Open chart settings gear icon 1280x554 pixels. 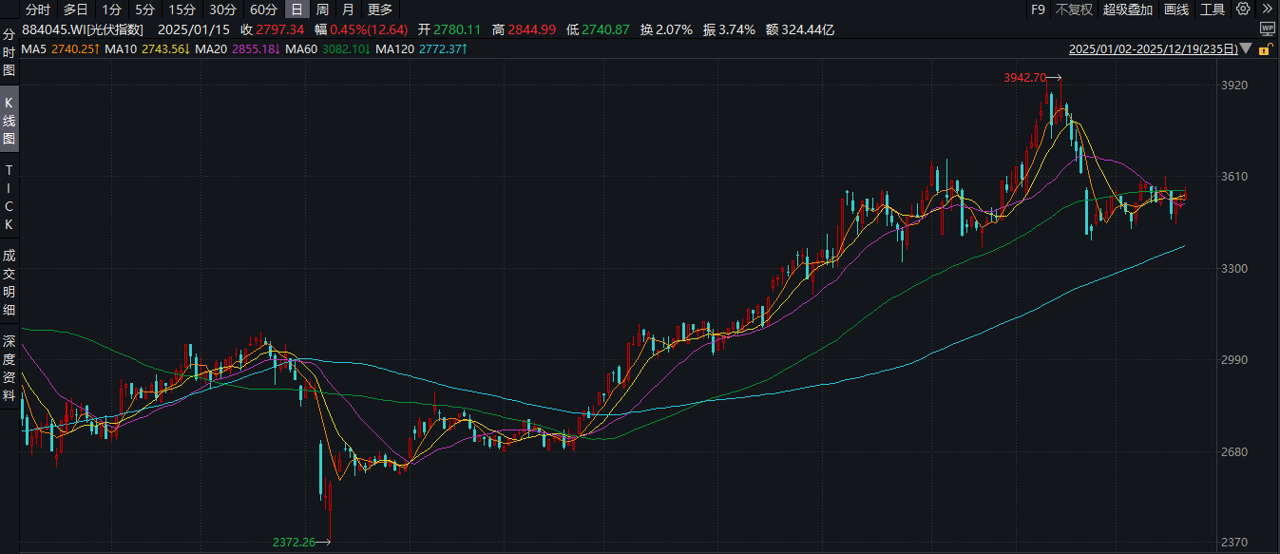click(x=1243, y=10)
